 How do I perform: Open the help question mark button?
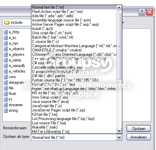[142, 12]
